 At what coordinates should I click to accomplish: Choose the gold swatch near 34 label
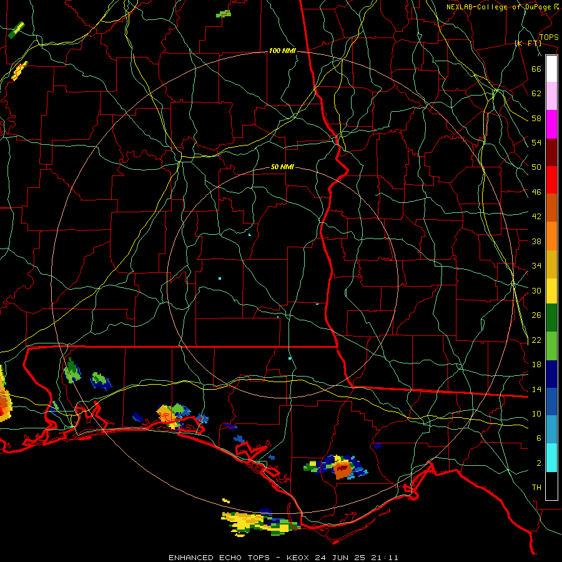click(x=551, y=265)
